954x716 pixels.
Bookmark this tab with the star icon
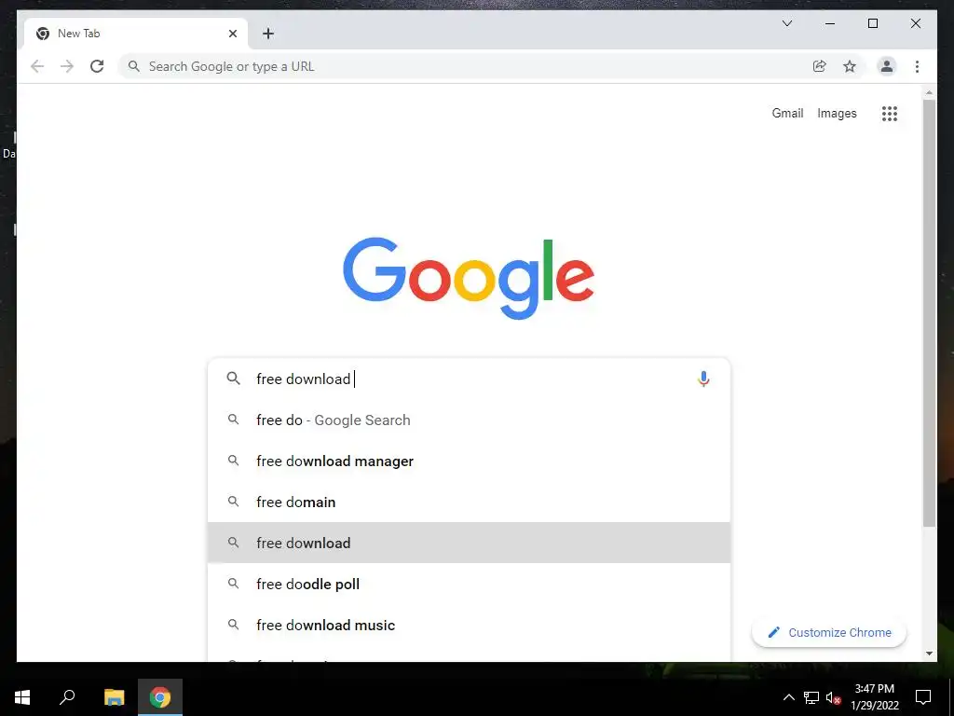[850, 66]
